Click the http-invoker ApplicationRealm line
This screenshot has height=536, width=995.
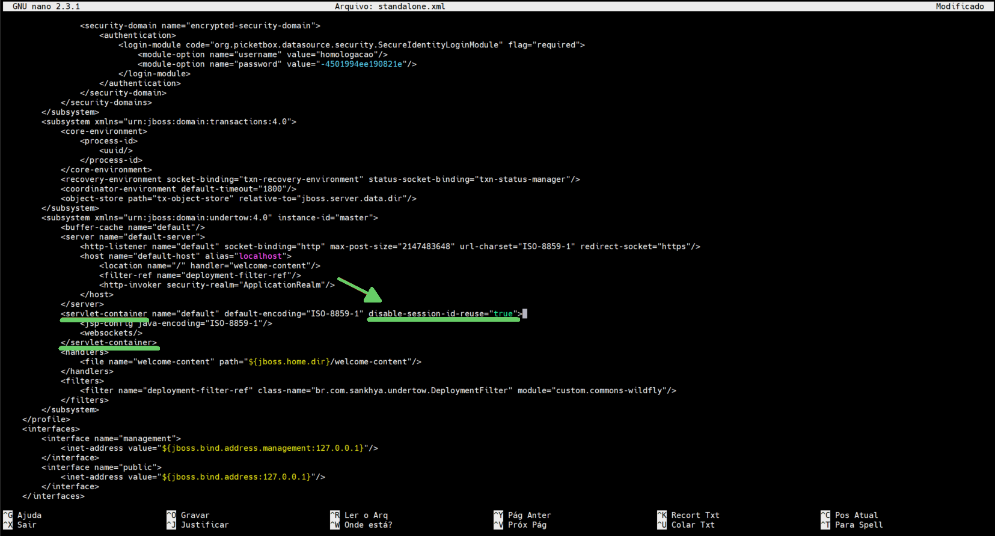click(x=217, y=285)
